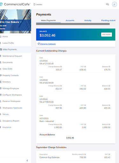Collapse the sidebar with the chevron
The image size is (119, 163).
[27, 160]
